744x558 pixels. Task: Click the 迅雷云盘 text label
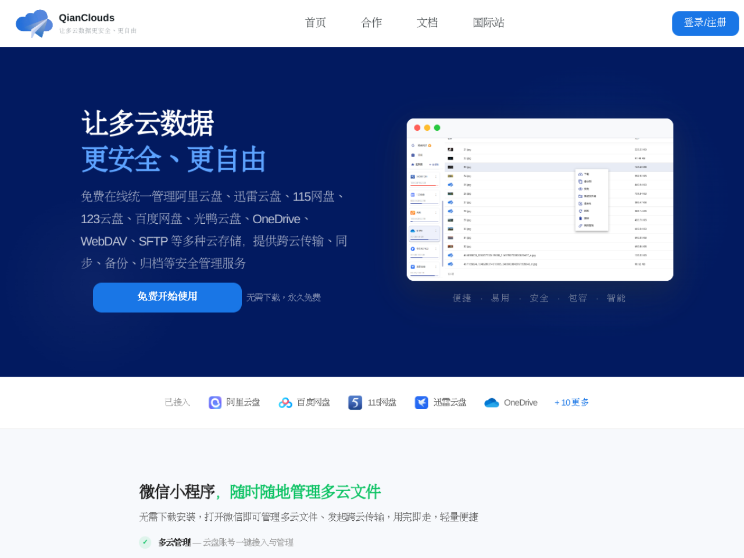450,402
